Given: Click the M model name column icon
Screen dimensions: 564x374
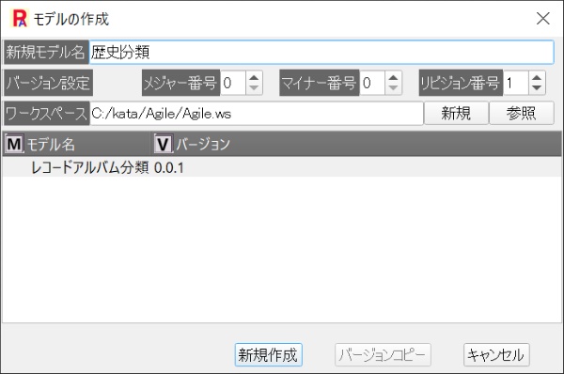Looking at the screenshot, I should click(14, 144).
